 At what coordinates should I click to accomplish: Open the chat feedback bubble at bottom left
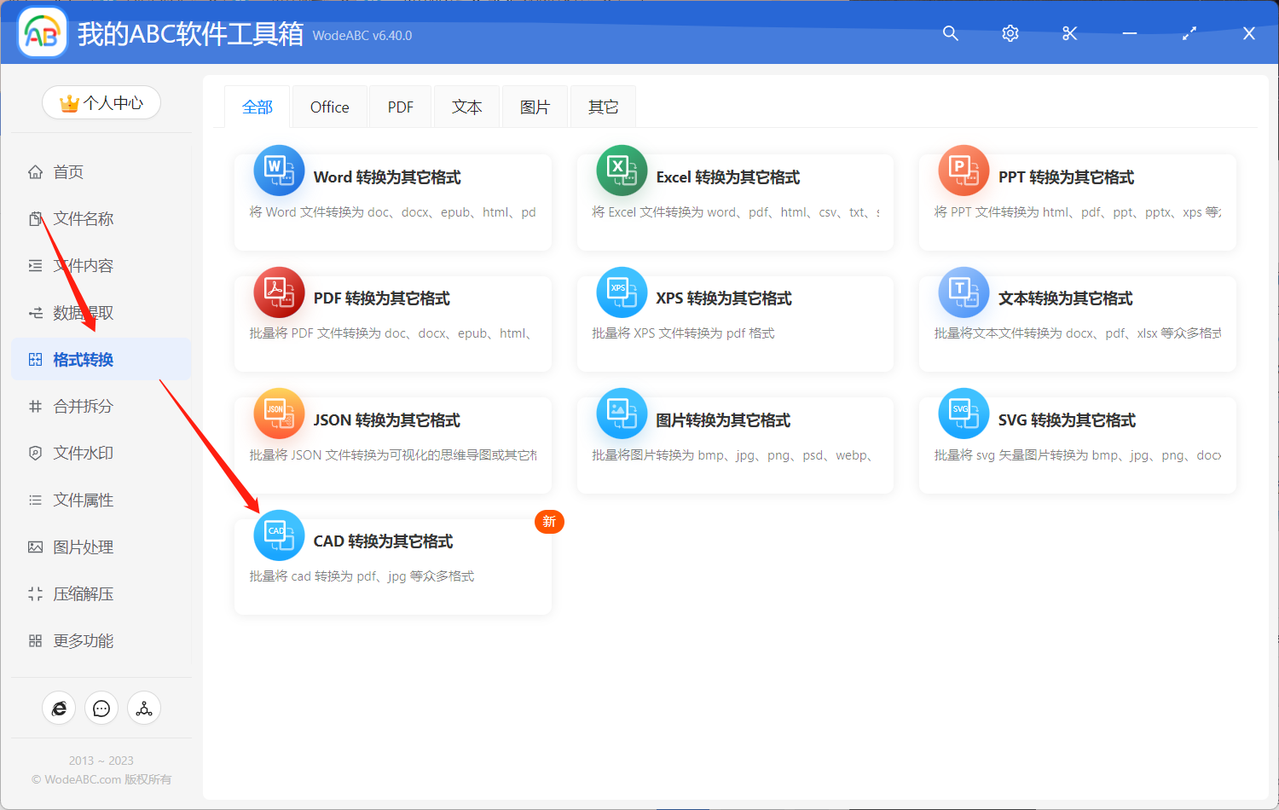pyautogui.click(x=101, y=708)
